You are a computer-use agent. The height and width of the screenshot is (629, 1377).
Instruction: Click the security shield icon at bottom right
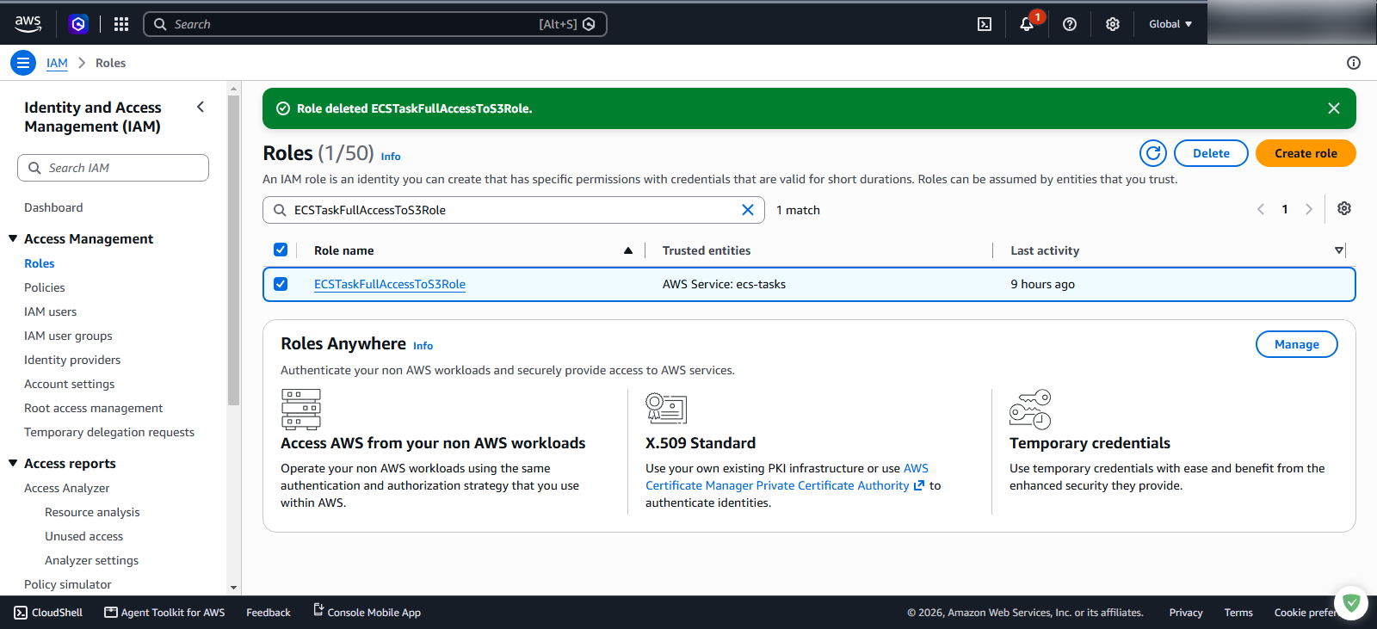coord(1351,603)
